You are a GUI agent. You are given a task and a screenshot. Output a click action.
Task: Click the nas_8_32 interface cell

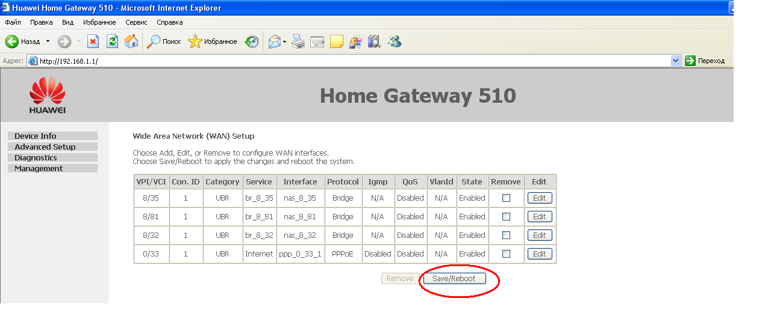(300, 235)
